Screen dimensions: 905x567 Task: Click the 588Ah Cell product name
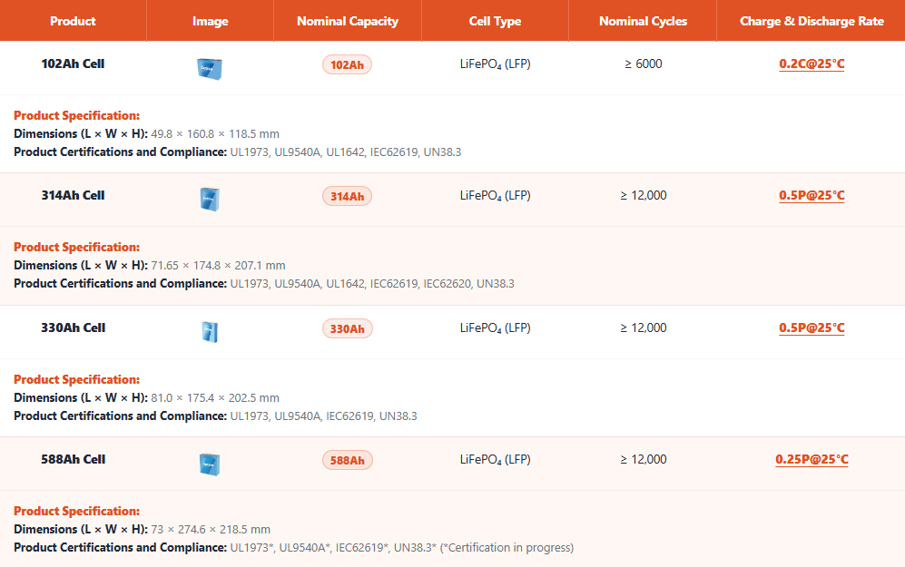(x=73, y=460)
